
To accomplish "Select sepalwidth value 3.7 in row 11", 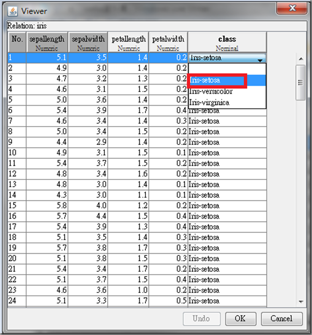I will pos(88,164).
